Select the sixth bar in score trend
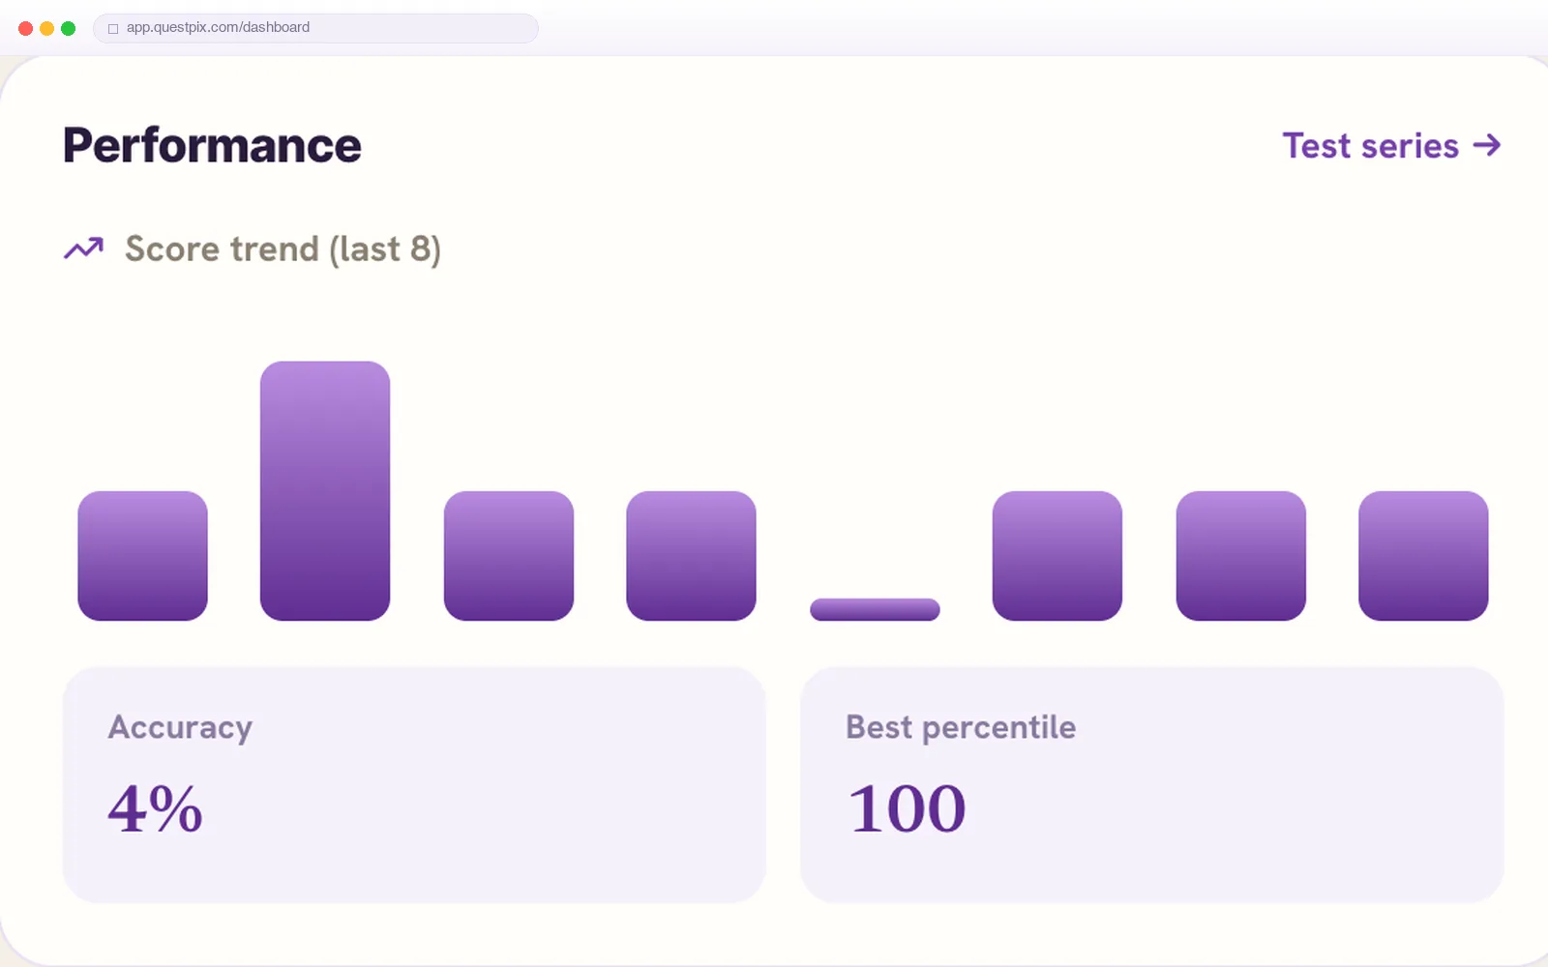1548x967 pixels. click(1057, 556)
